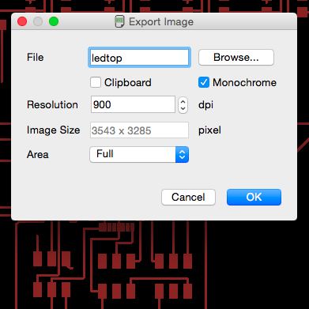The width and height of the screenshot is (309, 309).
Task: Open the Browse... file chooser
Action: [x=236, y=57]
